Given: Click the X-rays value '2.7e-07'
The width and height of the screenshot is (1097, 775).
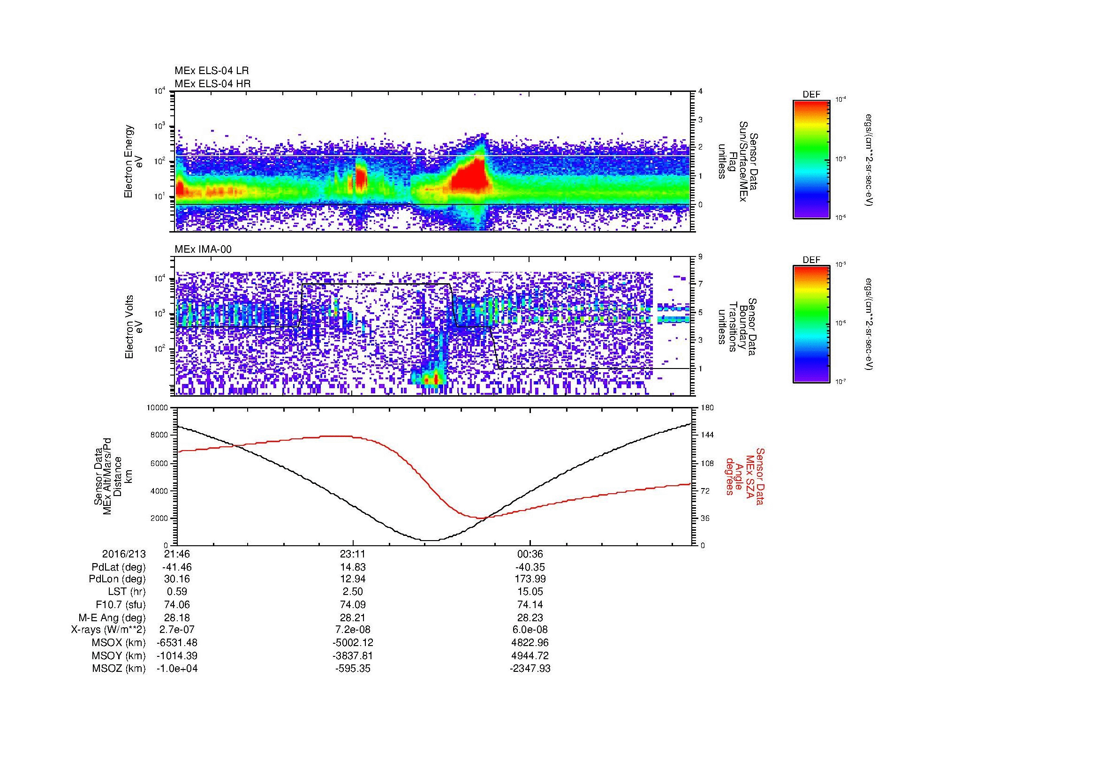Looking at the screenshot, I should tap(177, 630).
